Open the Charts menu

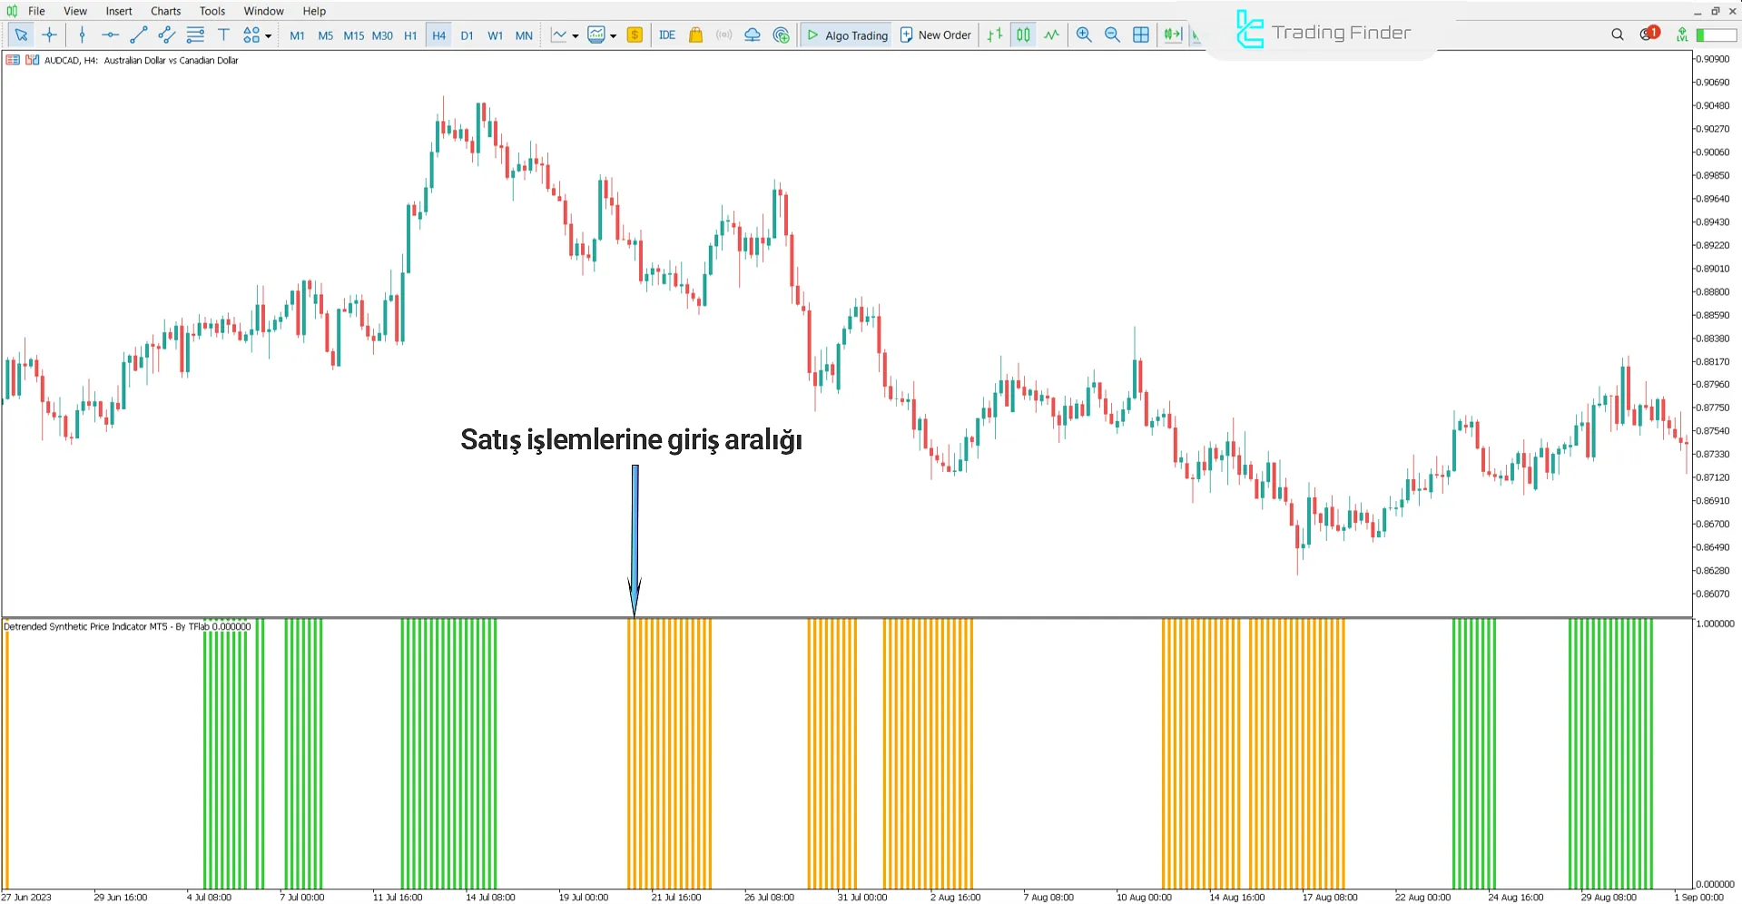tap(165, 11)
